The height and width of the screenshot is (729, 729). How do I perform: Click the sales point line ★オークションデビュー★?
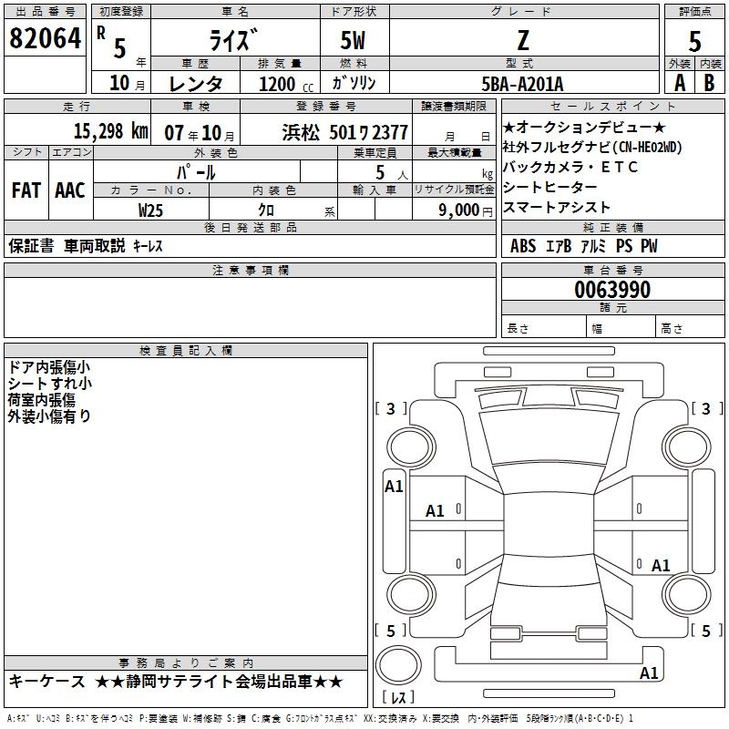(x=584, y=127)
